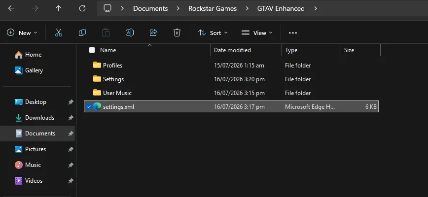Click the Videos icon in sidebar
The height and width of the screenshot is (197, 428).
coord(19,180)
